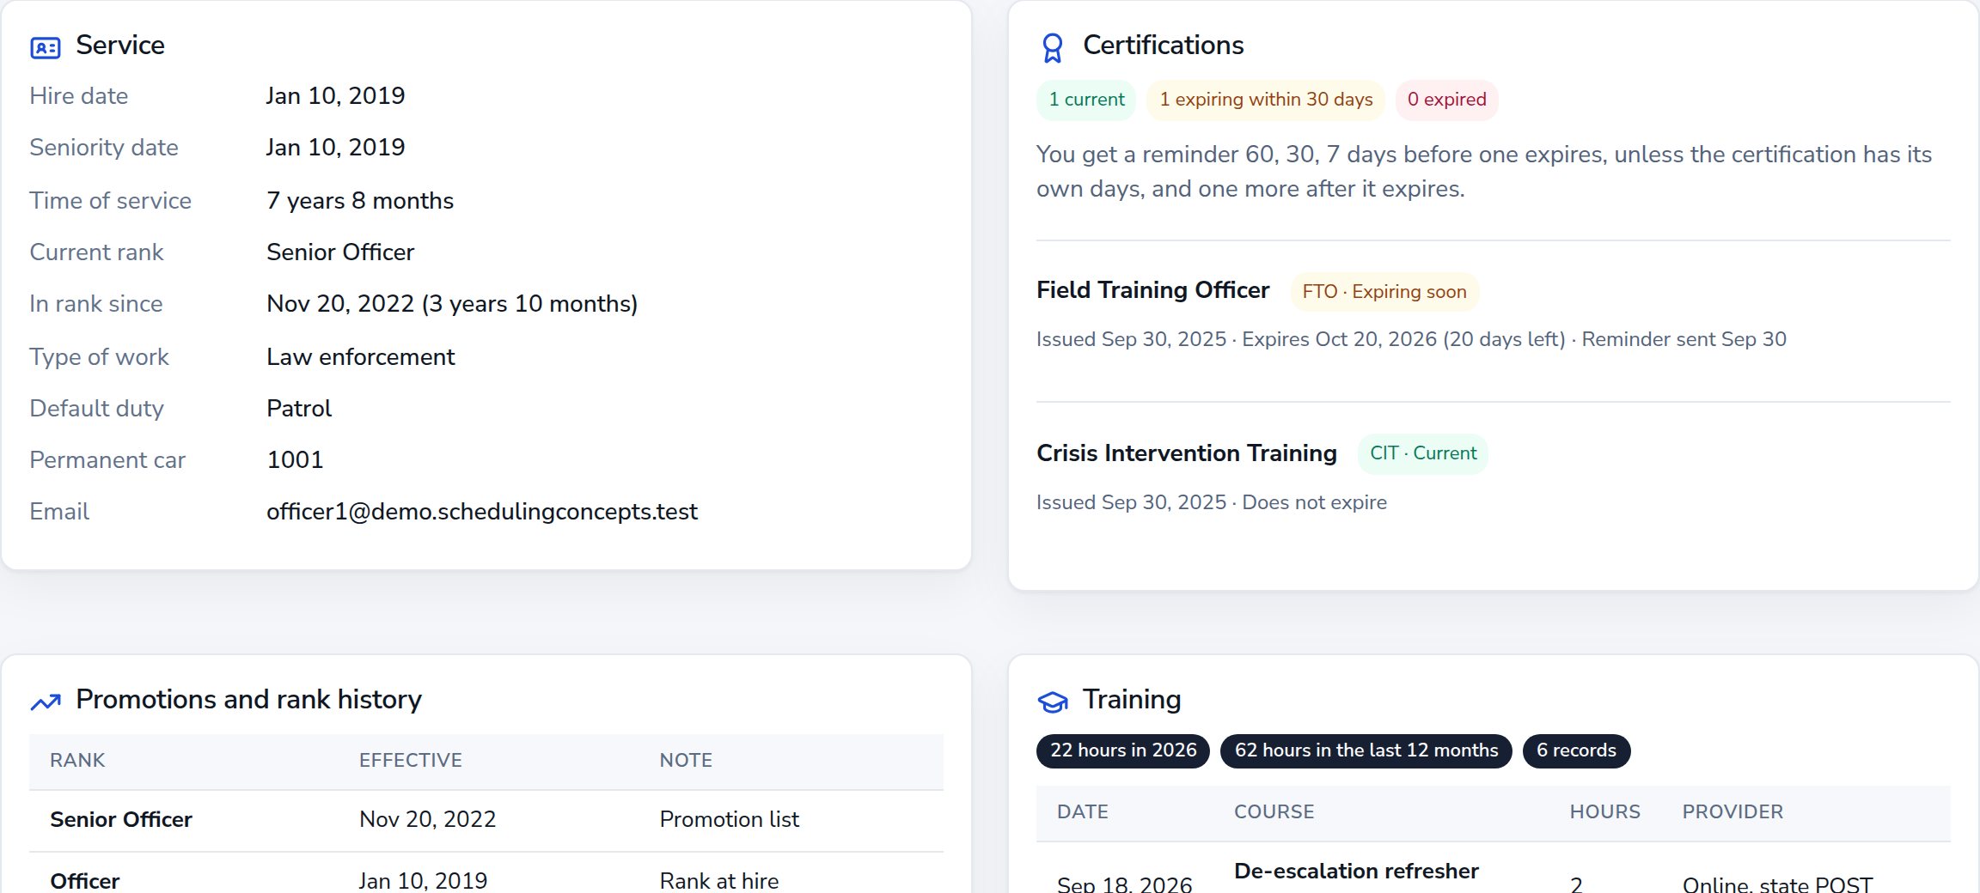The image size is (1980, 893).
Task: Click the FTO issued and expiry details line
Action: pos(1411,340)
